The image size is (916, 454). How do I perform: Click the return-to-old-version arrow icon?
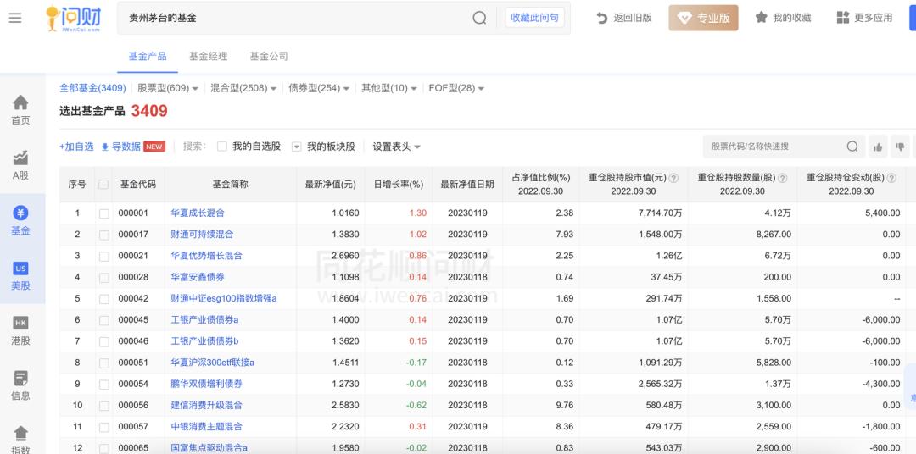click(x=601, y=18)
